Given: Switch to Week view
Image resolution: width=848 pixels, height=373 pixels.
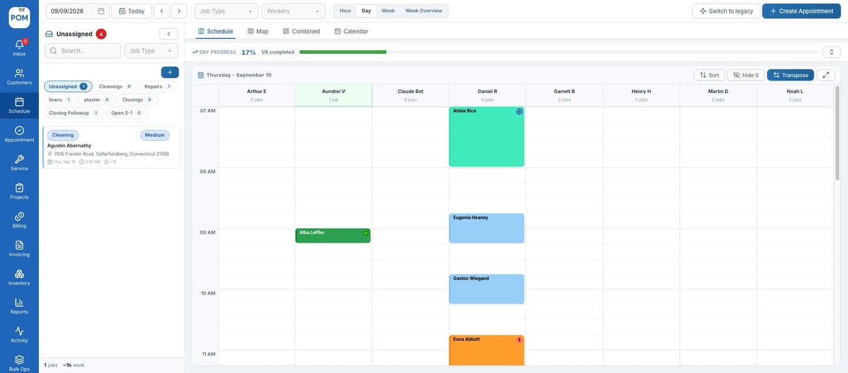Looking at the screenshot, I should (x=388, y=11).
